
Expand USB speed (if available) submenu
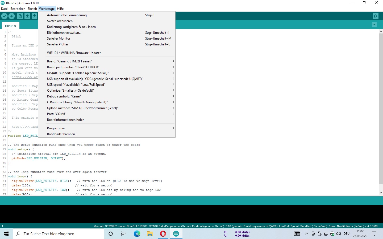tap(107, 85)
